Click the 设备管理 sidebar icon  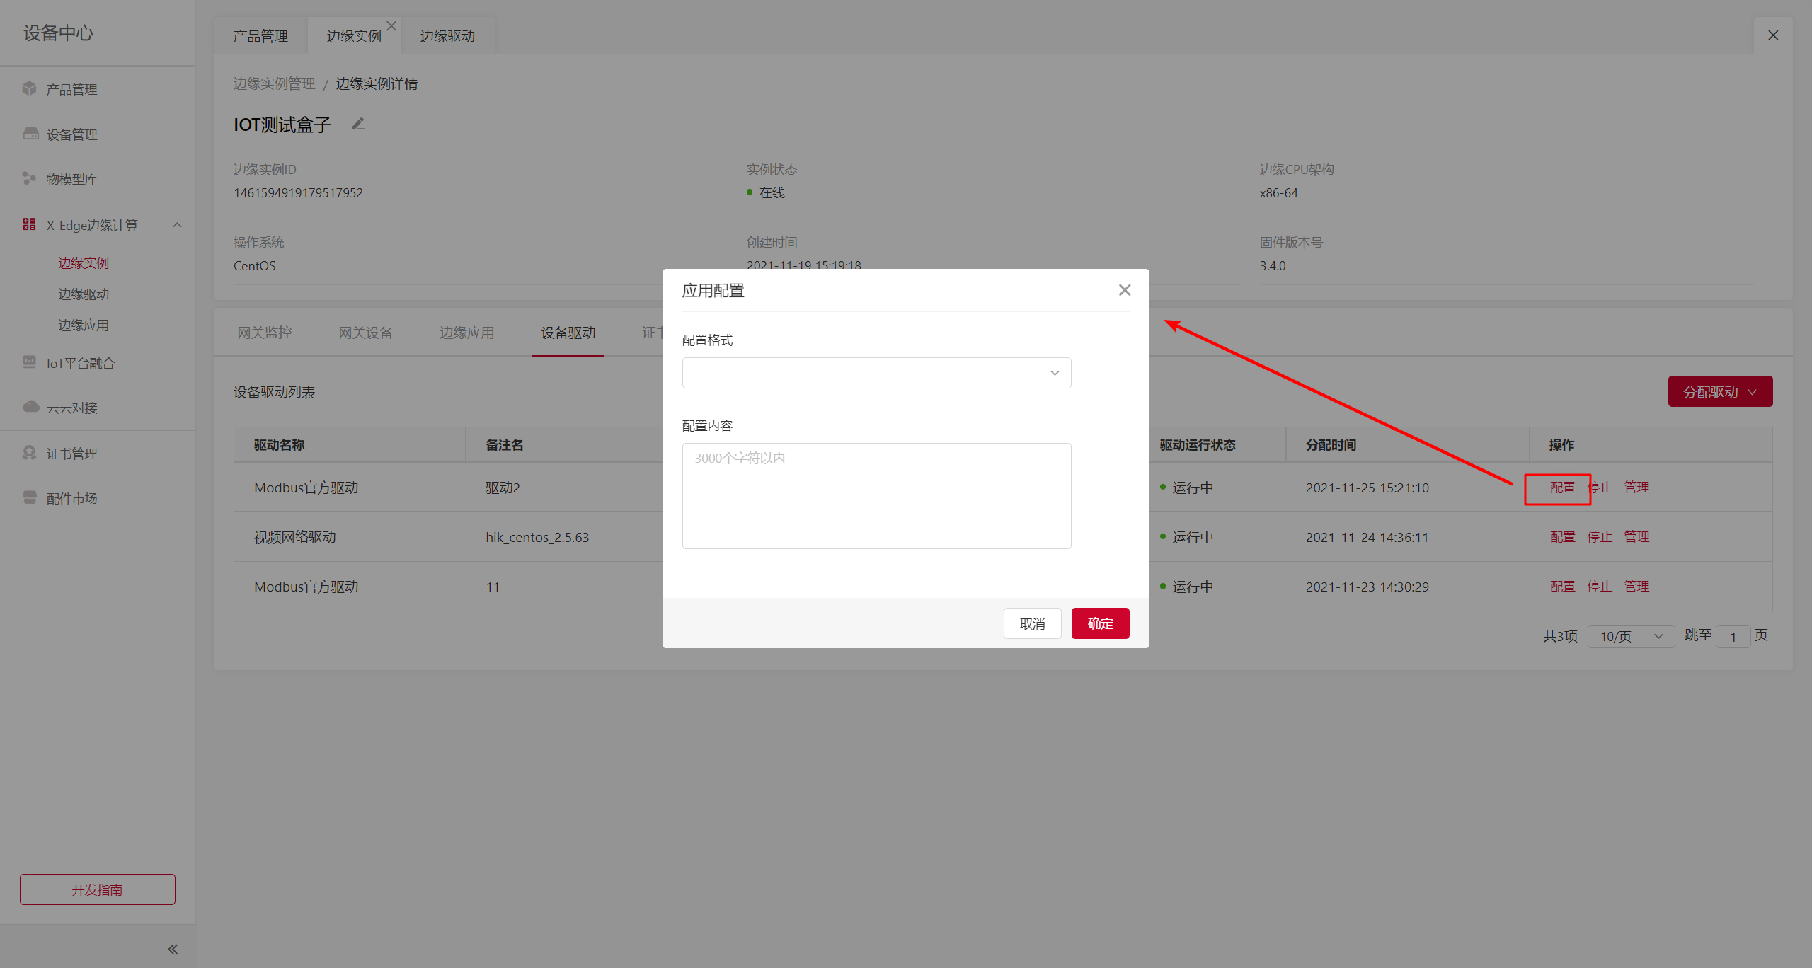(x=30, y=134)
